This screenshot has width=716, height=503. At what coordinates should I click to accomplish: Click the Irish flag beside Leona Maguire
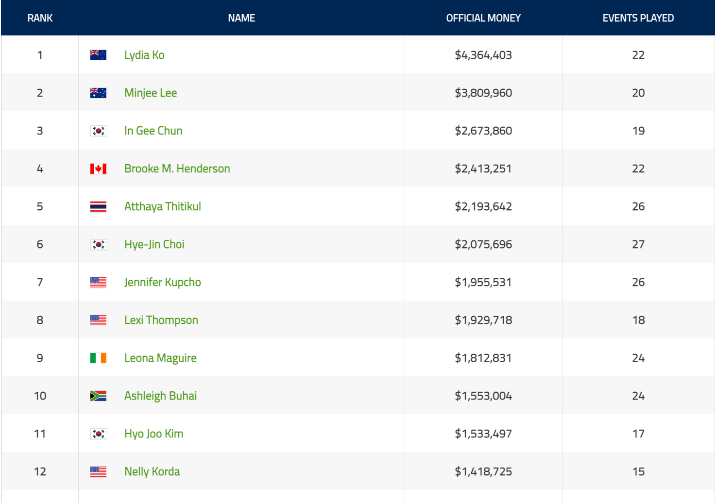click(98, 358)
